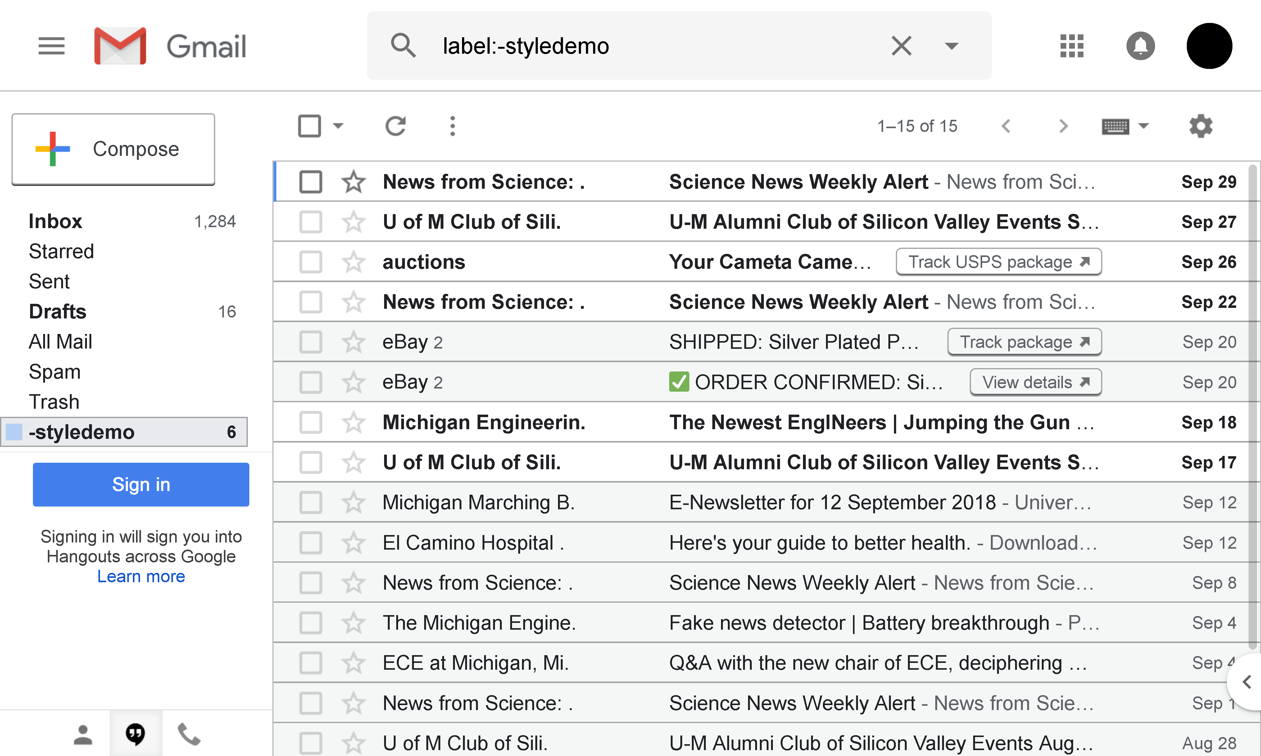Star the Sep 27 U of M Club email
The width and height of the screenshot is (1261, 756).
[x=353, y=222]
